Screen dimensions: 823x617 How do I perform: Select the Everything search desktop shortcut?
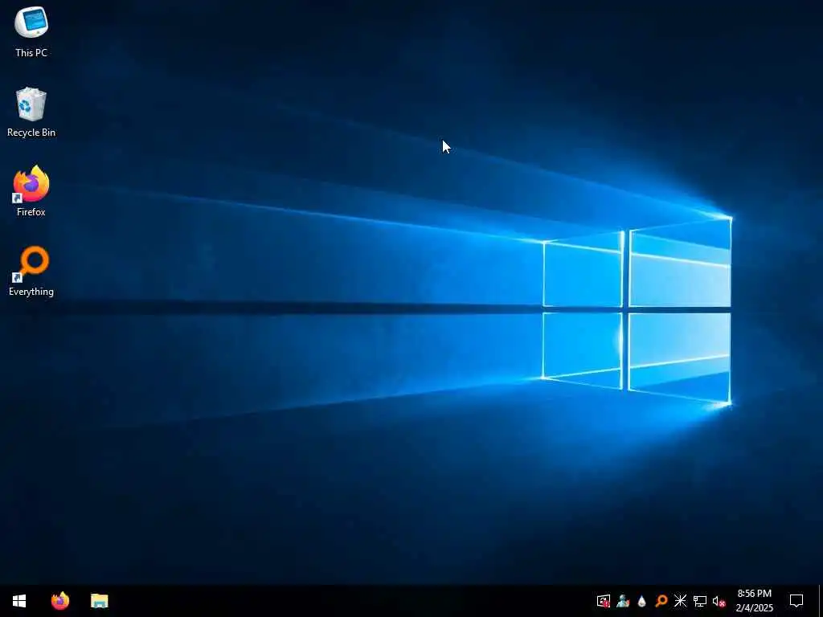pyautogui.click(x=31, y=272)
